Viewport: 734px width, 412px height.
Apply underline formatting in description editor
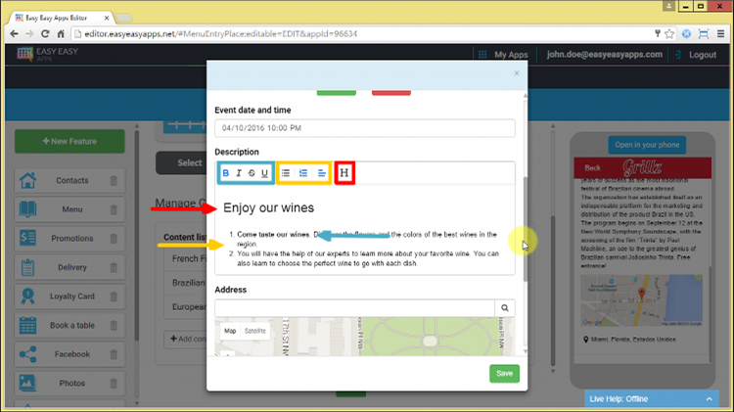[x=264, y=173]
